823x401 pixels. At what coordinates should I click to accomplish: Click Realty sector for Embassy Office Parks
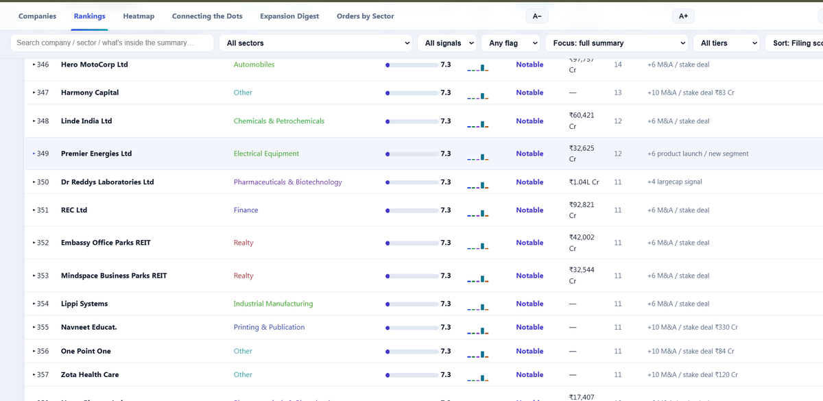pos(243,243)
